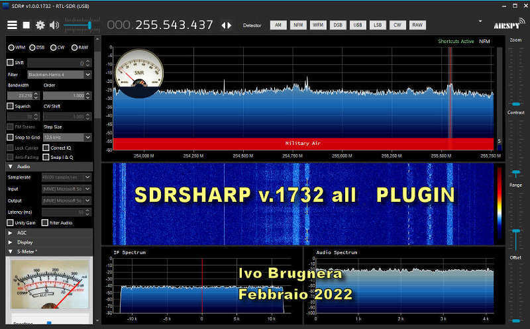Adjust the Zoom slider handle
This screenshot has height=329, width=530.
(516, 104)
